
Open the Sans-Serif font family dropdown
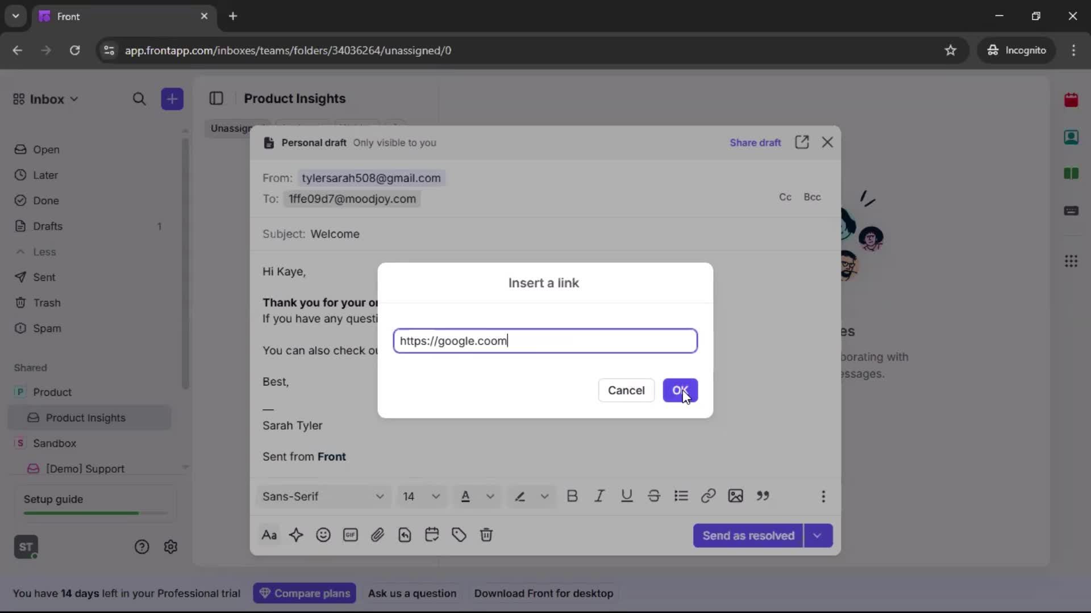point(322,496)
